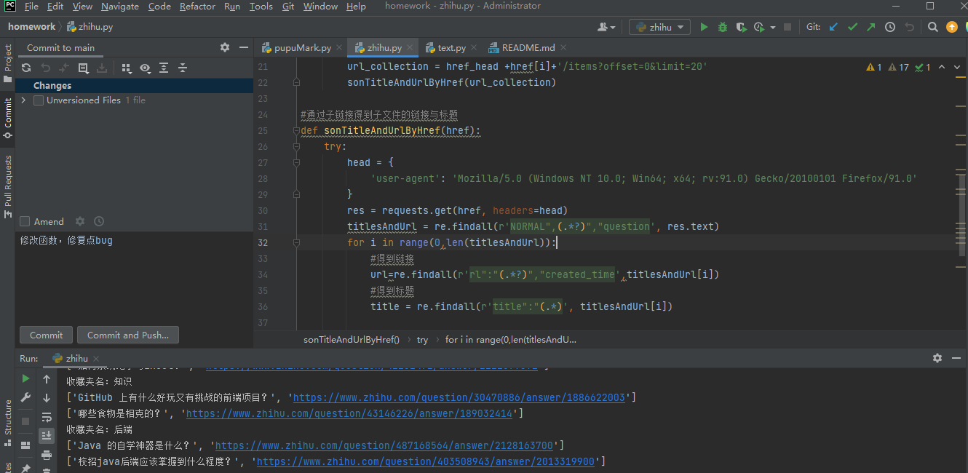The height and width of the screenshot is (473, 968).
Task: Open Search Everywhere magnifier icon
Action: tap(933, 27)
